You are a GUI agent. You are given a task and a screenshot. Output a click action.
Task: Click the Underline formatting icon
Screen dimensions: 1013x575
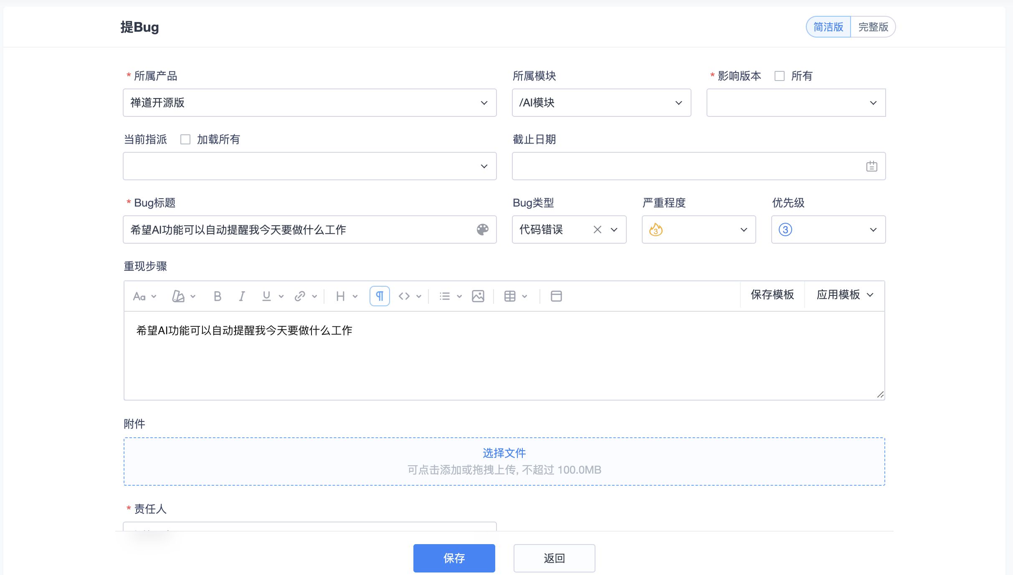(x=266, y=296)
